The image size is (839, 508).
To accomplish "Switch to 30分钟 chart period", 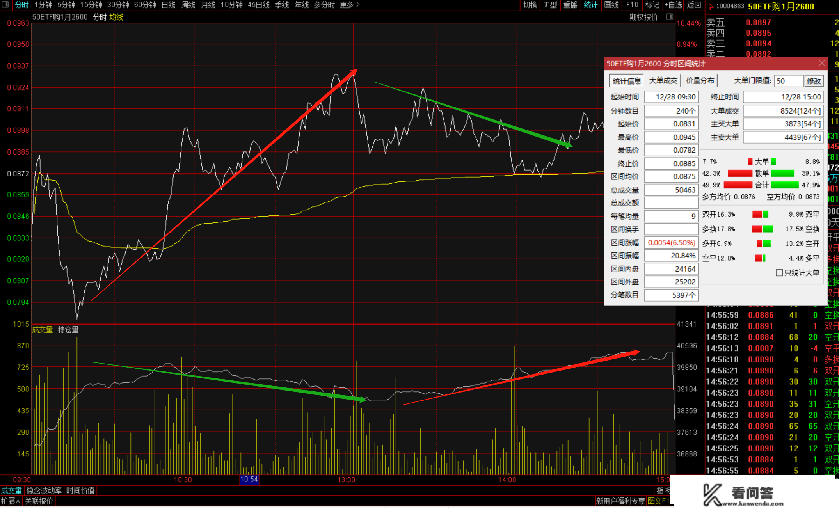I will coord(118,5).
